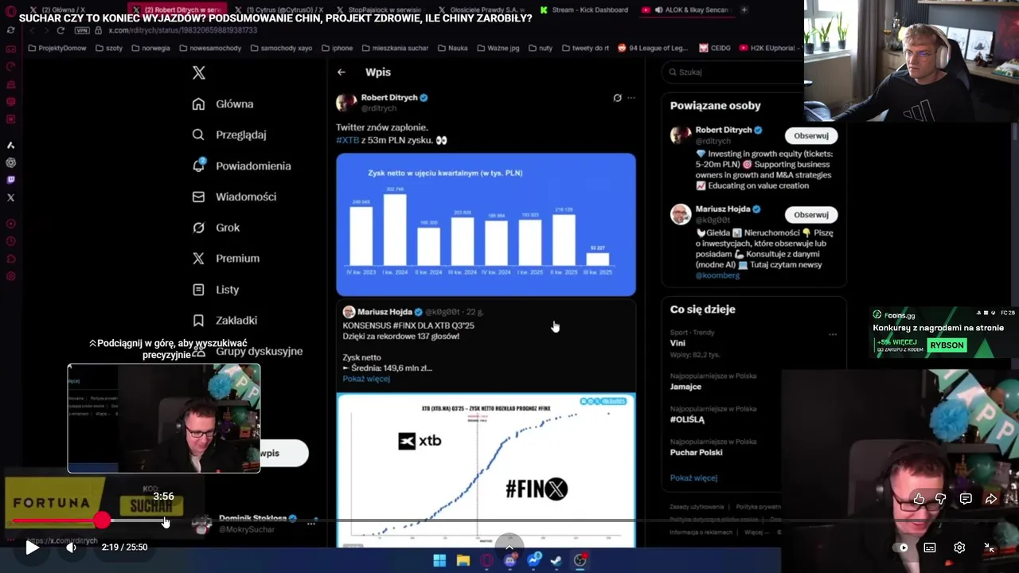
Task: Open the tweety do rt bookmark folder
Action: (584, 48)
